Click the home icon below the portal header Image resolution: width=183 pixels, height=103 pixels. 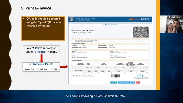click(x=71, y=23)
